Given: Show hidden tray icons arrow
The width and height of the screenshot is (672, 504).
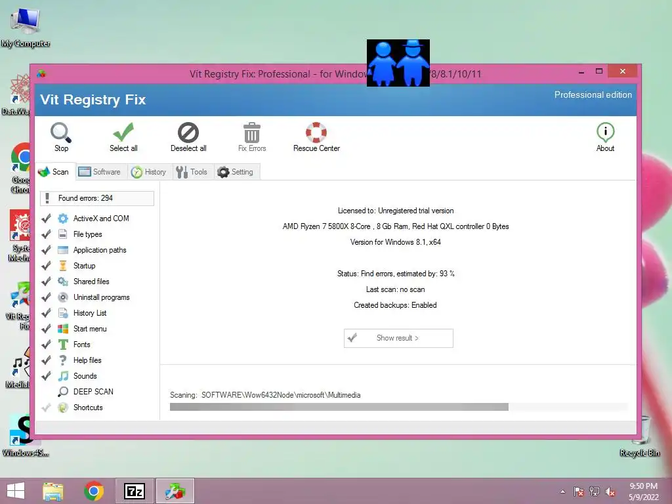Looking at the screenshot, I should click(x=562, y=492).
